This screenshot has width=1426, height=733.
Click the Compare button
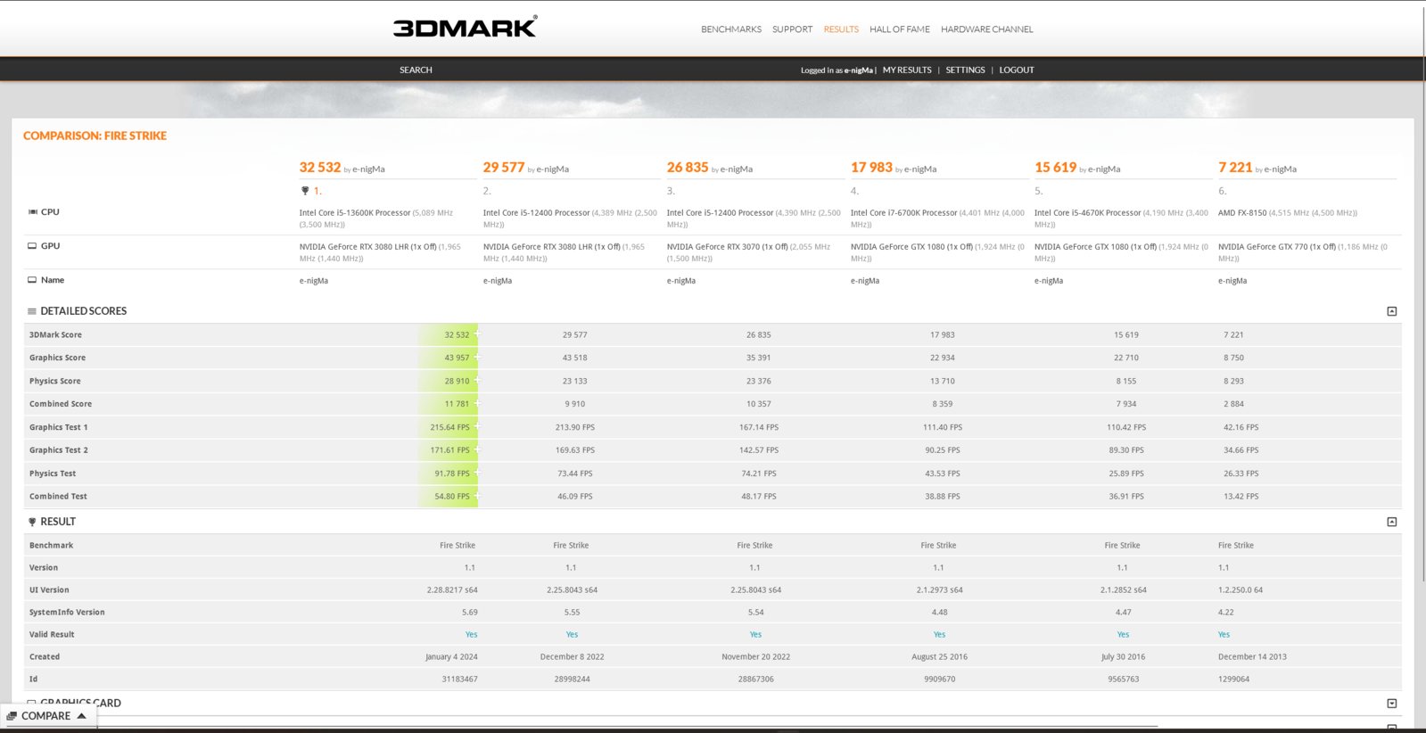(x=48, y=716)
